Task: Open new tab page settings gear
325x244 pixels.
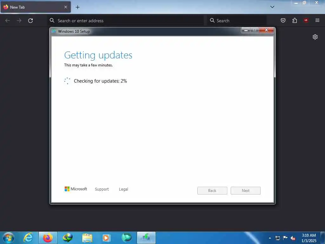Action: pyautogui.click(x=315, y=37)
